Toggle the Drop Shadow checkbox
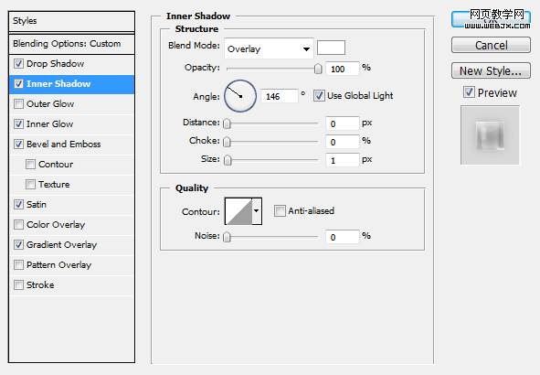Image resolution: width=540 pixels, height=375 pixels. tap(18, 64)
